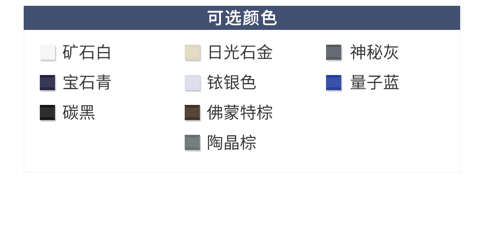
Task: Click the 量子蓝 text label
Action: (374, 83)
